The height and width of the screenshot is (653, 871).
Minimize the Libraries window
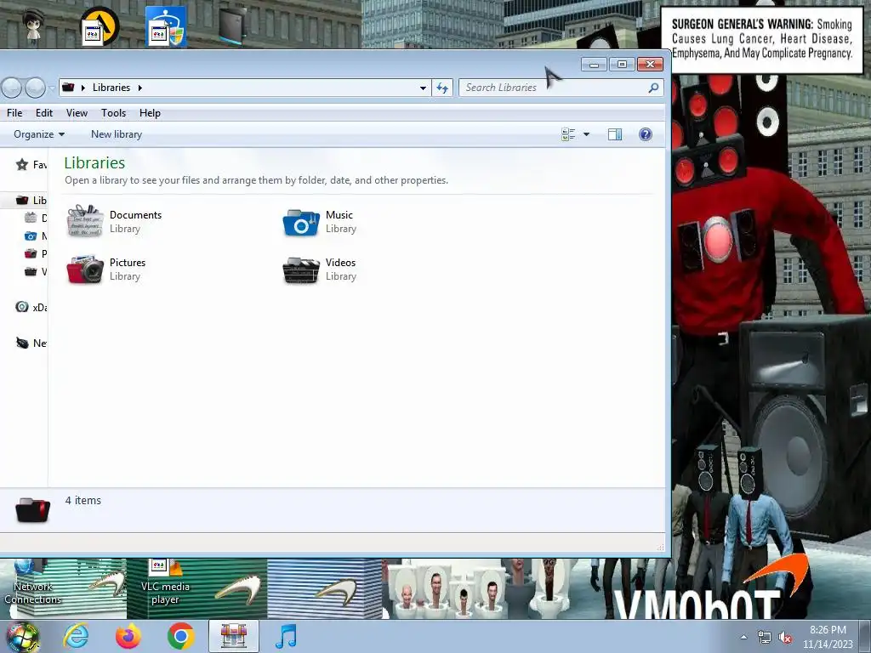[x=594, y=65]
